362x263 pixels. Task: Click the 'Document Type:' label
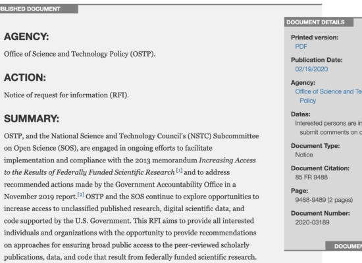315,146
